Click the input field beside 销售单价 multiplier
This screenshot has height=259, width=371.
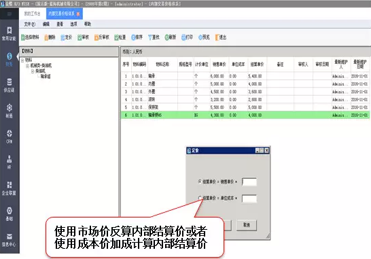coord(249,182)
